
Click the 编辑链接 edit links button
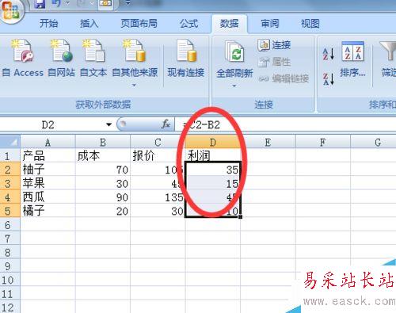point(284,78)
